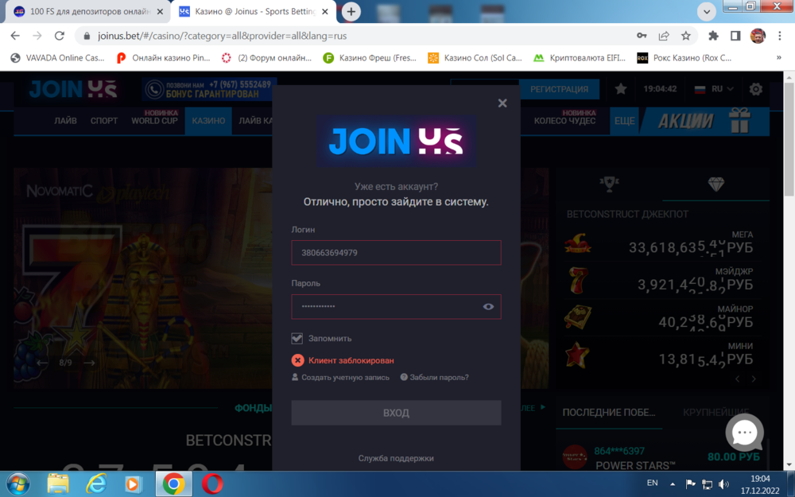Click the phone call icon in header banner
The width and height of the screenshot is (795, 497).
(153, 90)
